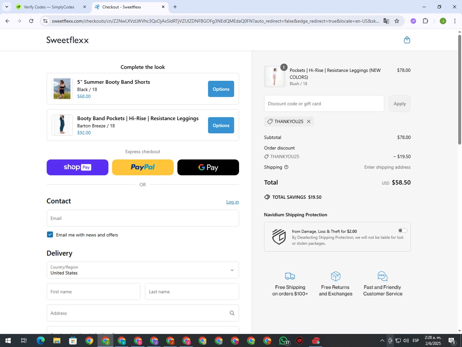Click the First name field

tap(93, 291)
